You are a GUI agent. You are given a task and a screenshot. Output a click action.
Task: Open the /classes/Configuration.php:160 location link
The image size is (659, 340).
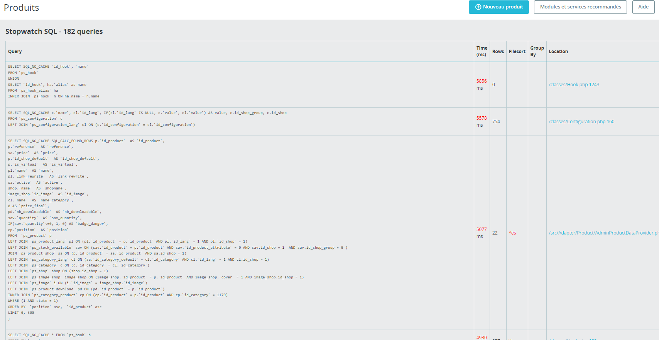pos(581,122)
